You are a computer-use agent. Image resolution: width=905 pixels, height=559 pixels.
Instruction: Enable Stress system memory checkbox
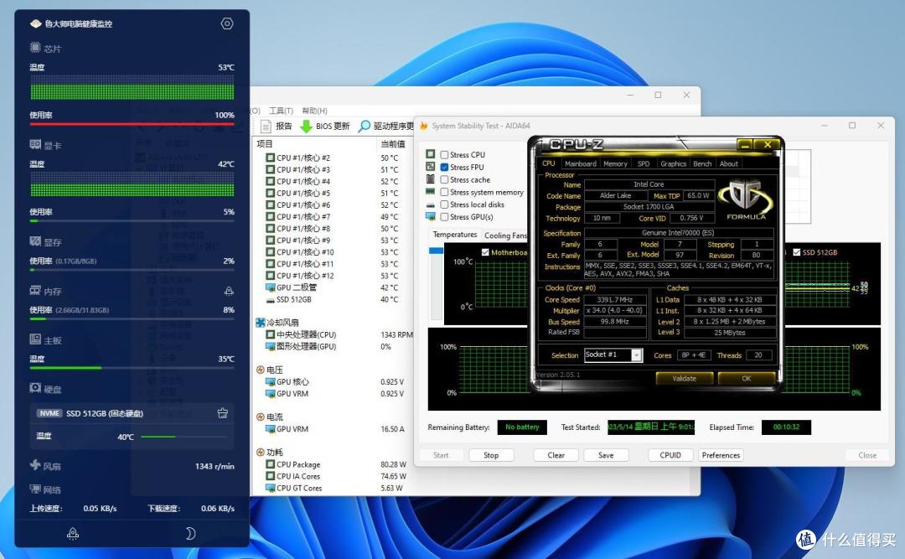pyautogui.click(x=444, y=192)
